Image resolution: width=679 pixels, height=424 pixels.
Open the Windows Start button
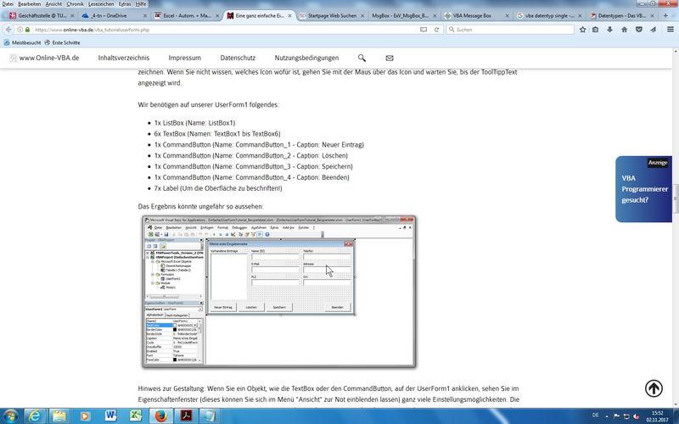[x=10, y=416]
